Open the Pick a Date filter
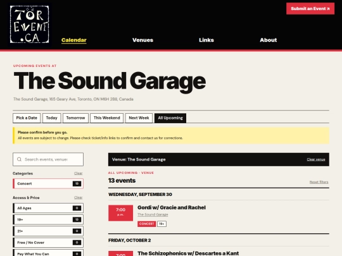 [27, 118]
